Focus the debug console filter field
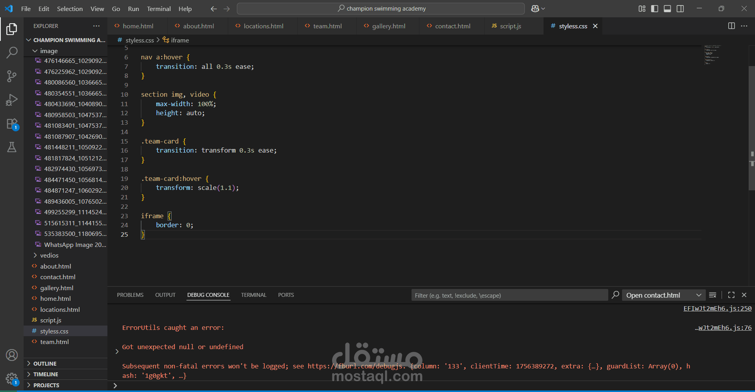This screenshot has height=392, width=755. [509, 295]
